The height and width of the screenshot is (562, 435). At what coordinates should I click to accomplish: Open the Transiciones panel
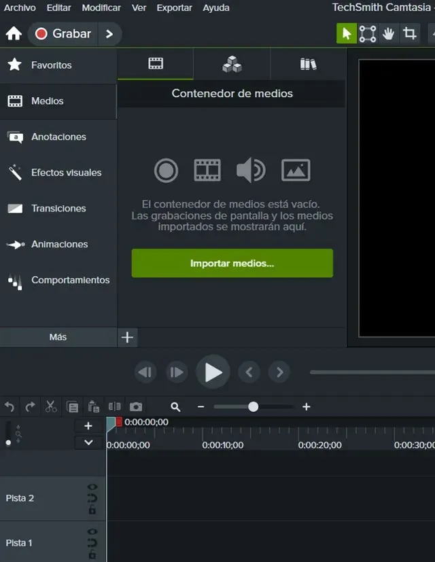[58, 208]
